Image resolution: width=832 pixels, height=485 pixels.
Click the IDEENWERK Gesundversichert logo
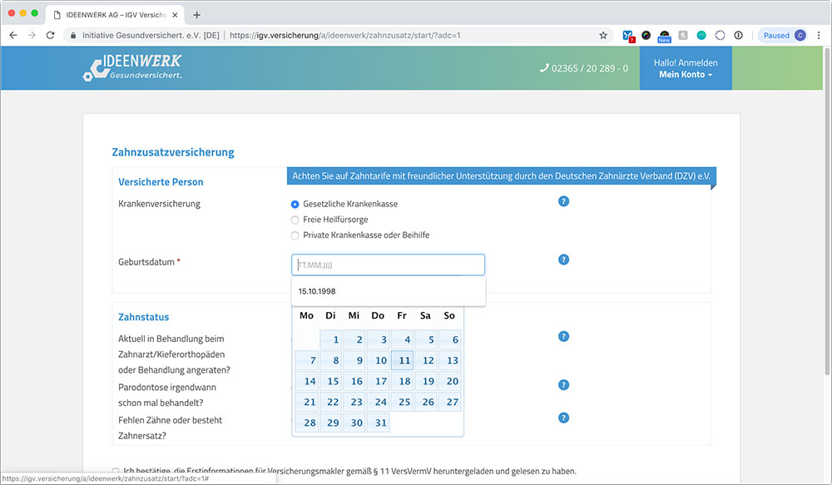(x=132, y=67)
